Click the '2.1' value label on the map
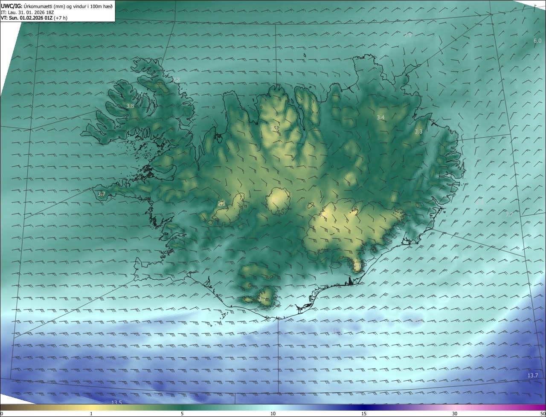546x417 pixels. (221, 203)
